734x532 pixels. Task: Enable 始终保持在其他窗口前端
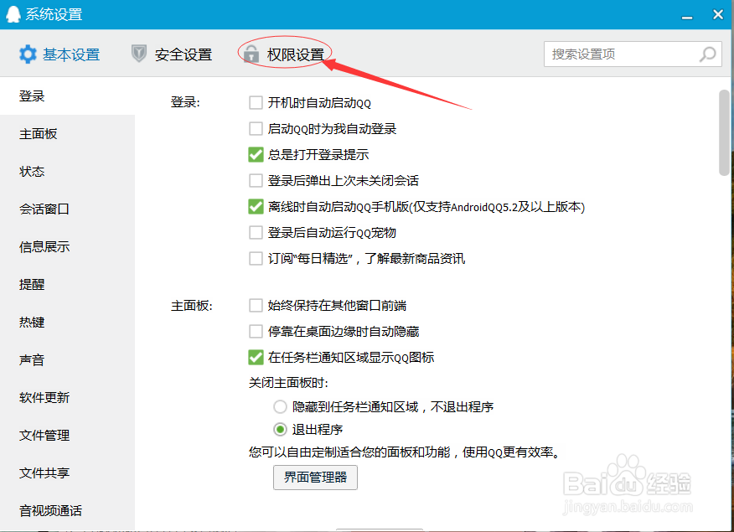(256, 305)
